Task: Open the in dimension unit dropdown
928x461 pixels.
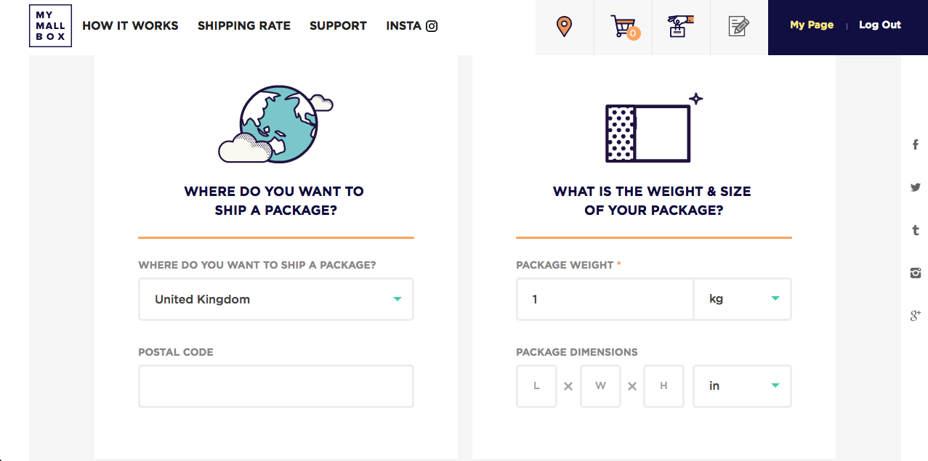Action: [742, 386]
